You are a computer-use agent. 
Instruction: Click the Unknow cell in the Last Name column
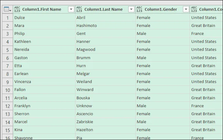click(x=84, y=106)
